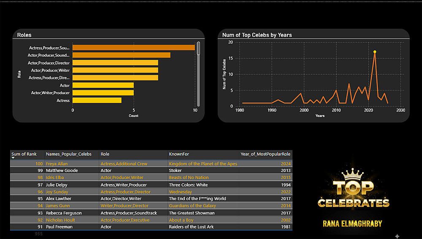Sort by Names_Popular_Celebs column header
The width and height of the screenshot is (422, 239).
click(x=69, y=154)
